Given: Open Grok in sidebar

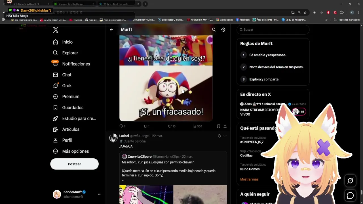Looking at the screenshot, I should 62,86.
